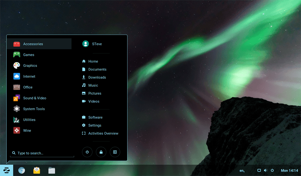Click the Activities Overview brackets icon
The image size is (301, 176).
click(84, 133)
